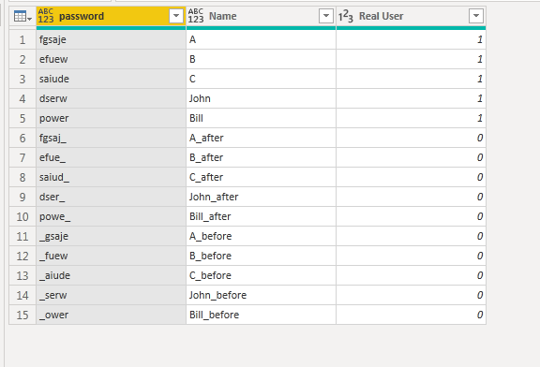Select the Name cell 'A_before'
The width and height of the screenshot is (540, 367).
coord(261,236)
